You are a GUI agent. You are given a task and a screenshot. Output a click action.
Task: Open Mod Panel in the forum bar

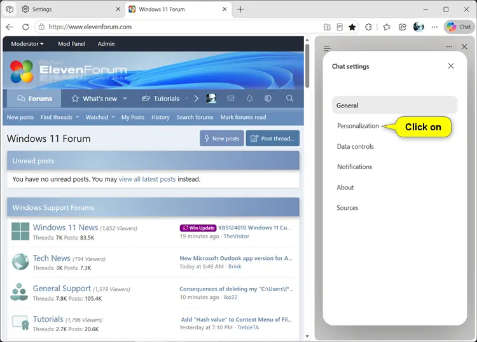(71, 44)
